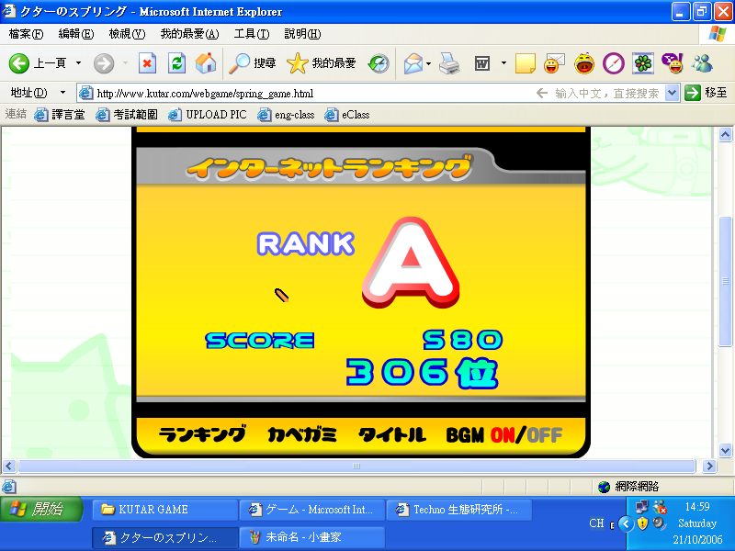Viewport: 735px width, 551px height.
Task: Click the vertical scrollbar thumb
Action: 725,281
